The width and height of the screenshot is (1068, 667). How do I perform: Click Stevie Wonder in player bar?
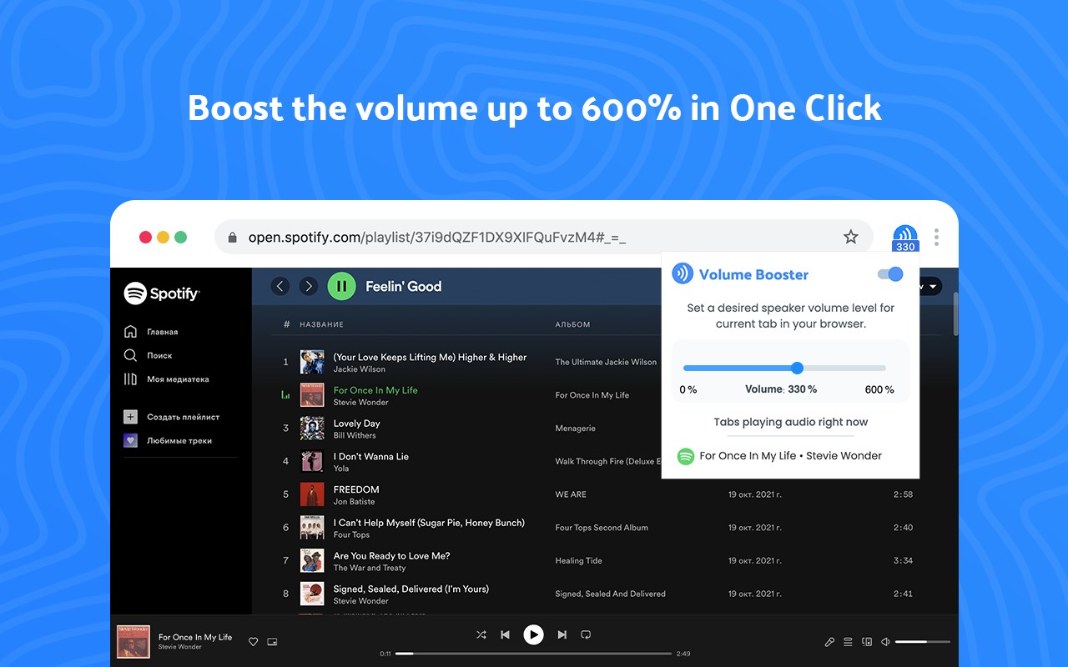179,647
